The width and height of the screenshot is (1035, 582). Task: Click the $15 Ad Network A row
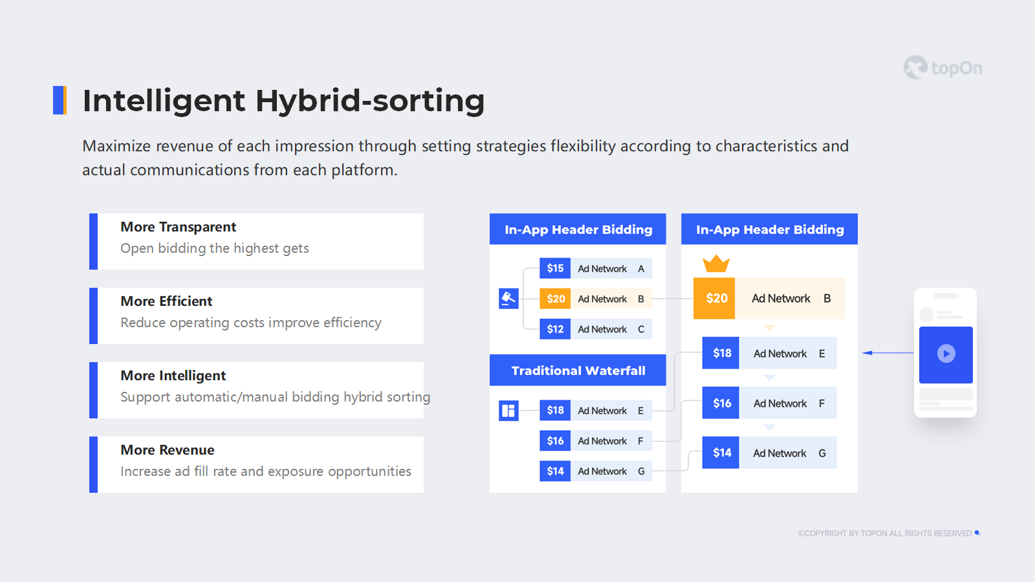tap(595, 268)
